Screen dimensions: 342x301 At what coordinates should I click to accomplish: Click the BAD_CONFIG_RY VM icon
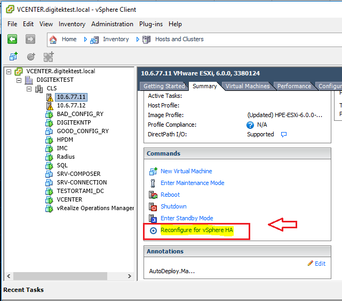[49, 114]
